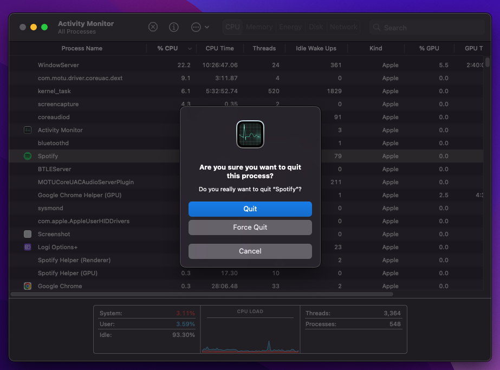The image size is (500, 370).
Task: Click the WindowServer % GPU value 5.5
Action: tap(444, 65)
